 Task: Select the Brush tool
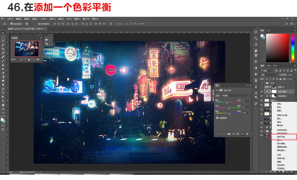tap(3, 61)
